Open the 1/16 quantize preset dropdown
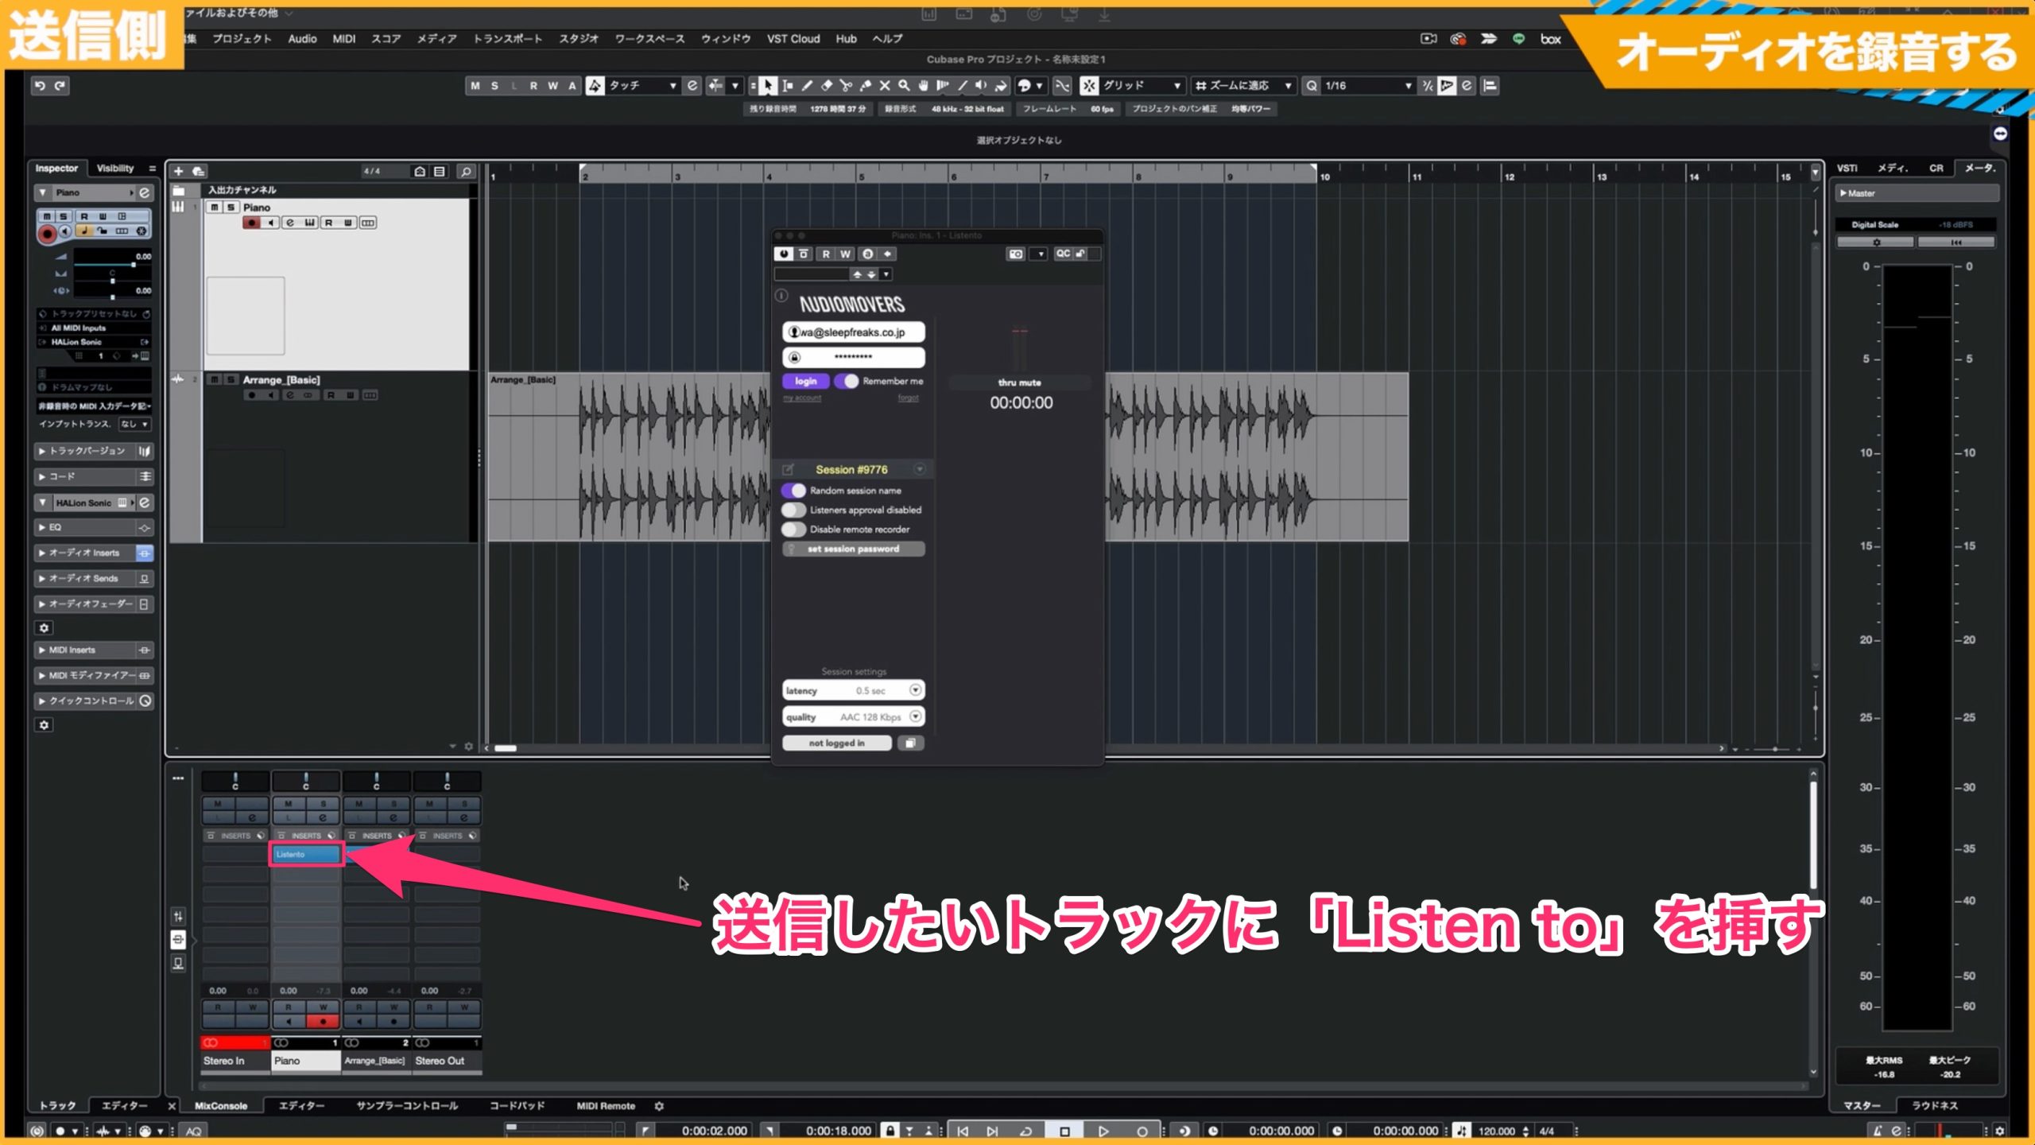This screenshot has height=1145, width=2035. (x=1366, y=86)
